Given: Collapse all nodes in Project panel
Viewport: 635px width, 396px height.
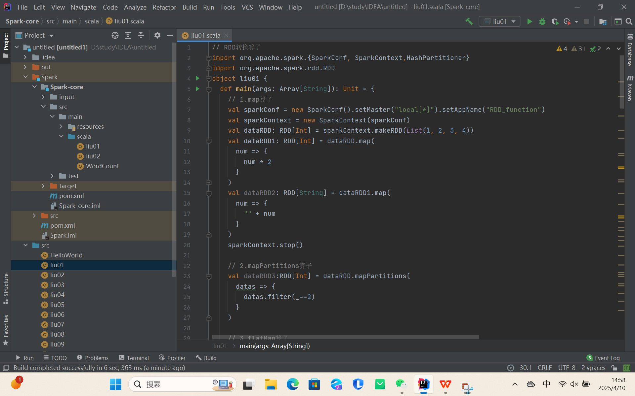Looking at the screenshot, I should 141,35.
